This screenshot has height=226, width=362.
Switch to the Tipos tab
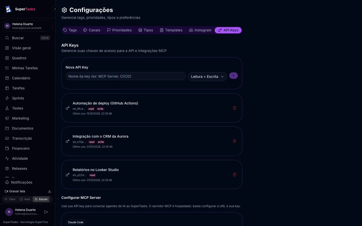[x=146, y=30]
